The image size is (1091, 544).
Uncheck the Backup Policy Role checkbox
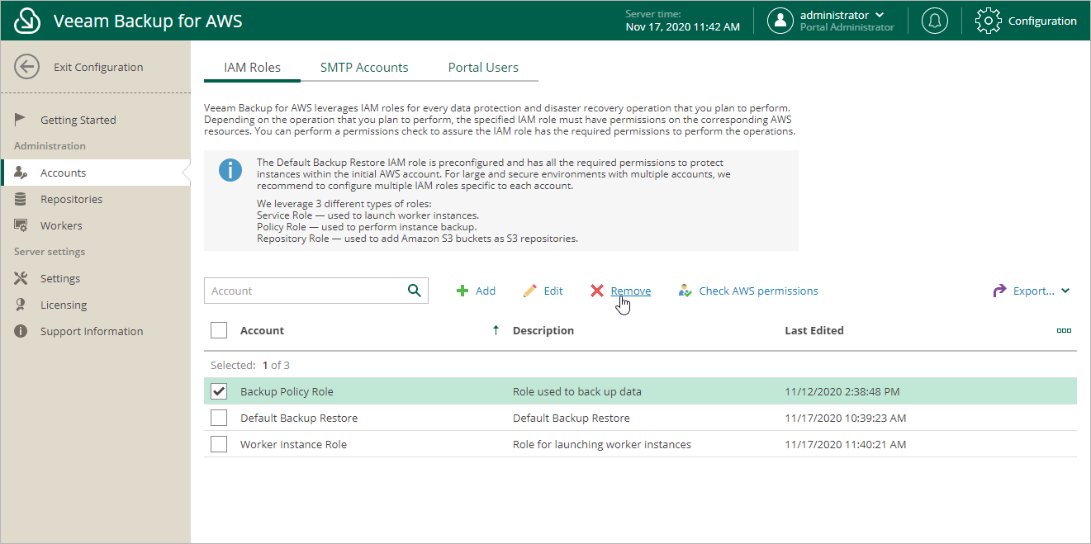[219, 391]
